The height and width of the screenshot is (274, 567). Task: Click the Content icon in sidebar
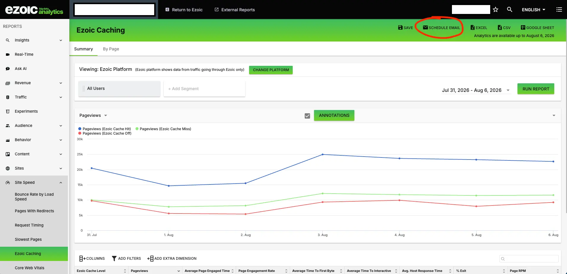tap(8, 154)
